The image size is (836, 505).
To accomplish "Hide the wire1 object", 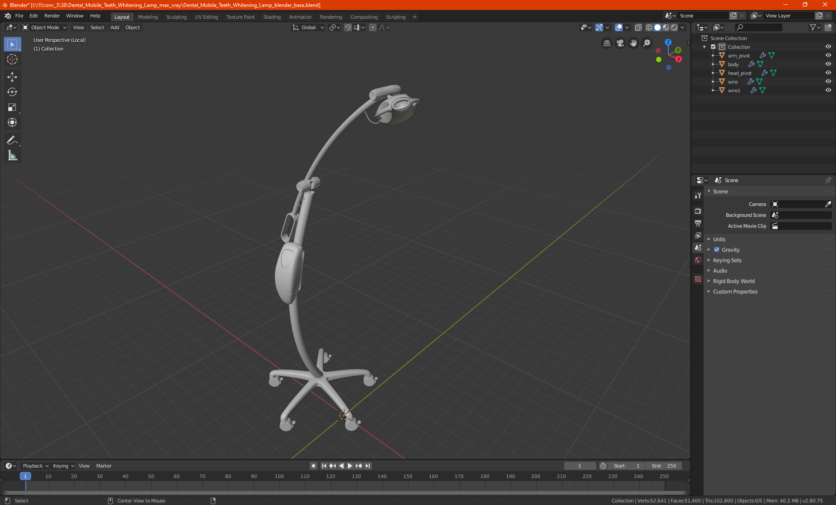I will click(x=828, y=91).
